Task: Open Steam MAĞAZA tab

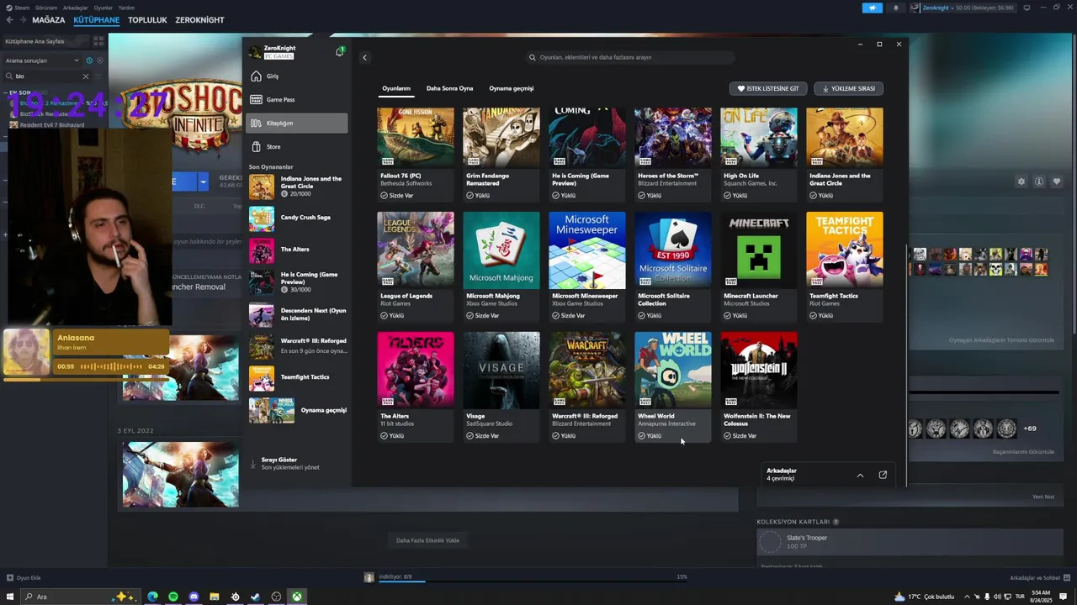Action: pyautogui.click(x=48, y=19)
